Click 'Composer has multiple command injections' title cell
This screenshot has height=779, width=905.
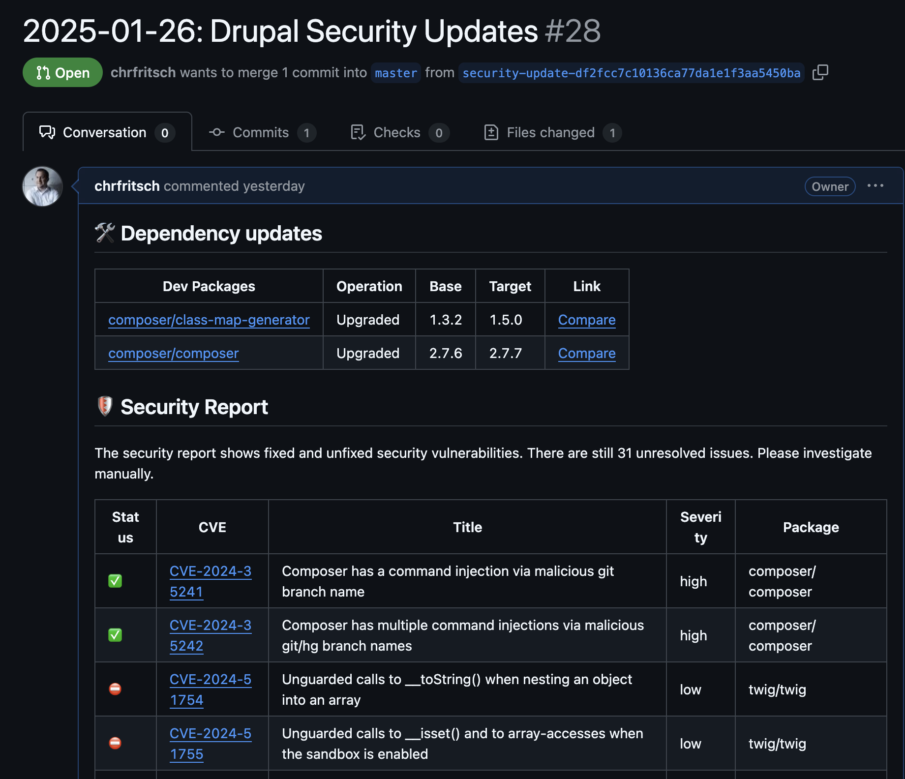[467, 635]
